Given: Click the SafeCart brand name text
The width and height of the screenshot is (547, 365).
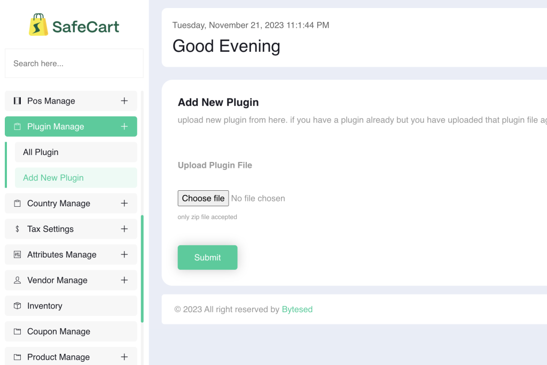Looking at the screenshot, I should 86,27.
